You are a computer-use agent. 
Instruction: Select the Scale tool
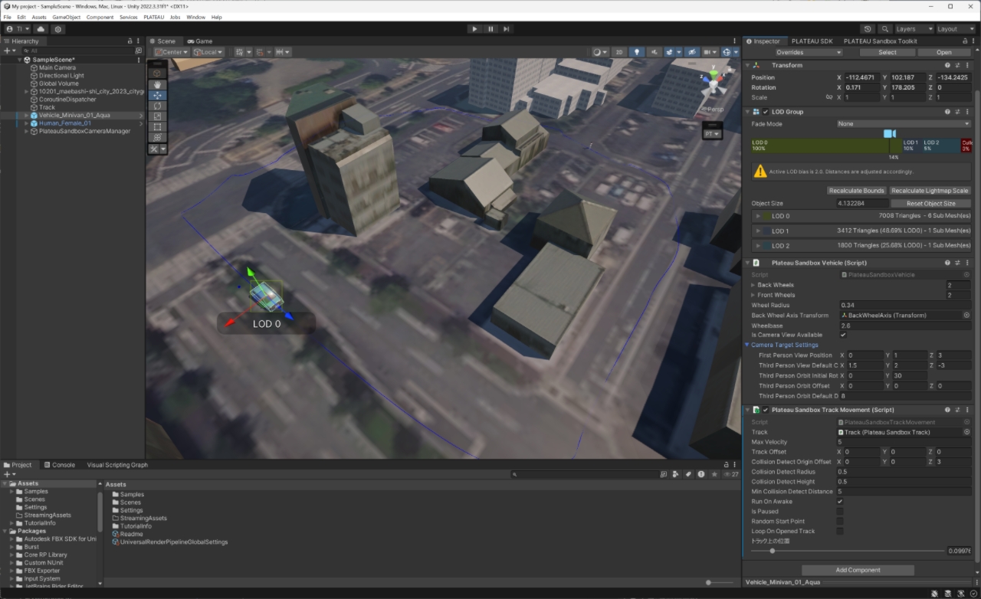(x=157, y=116)
